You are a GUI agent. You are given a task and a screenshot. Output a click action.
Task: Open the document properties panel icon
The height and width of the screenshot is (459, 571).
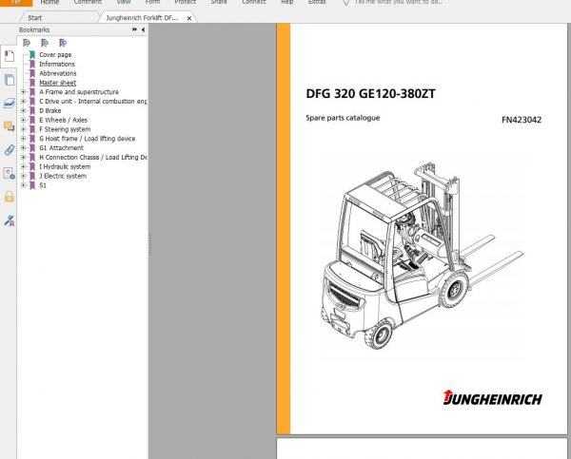click(x=10, y=173)
